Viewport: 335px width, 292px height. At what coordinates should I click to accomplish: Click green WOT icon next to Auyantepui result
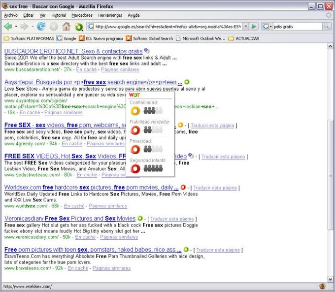tap(187, 82)
